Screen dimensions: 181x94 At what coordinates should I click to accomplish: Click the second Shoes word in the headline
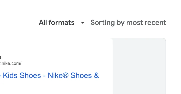point(81,75)
